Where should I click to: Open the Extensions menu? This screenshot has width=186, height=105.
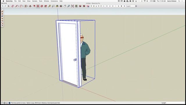tap(54, 1)
